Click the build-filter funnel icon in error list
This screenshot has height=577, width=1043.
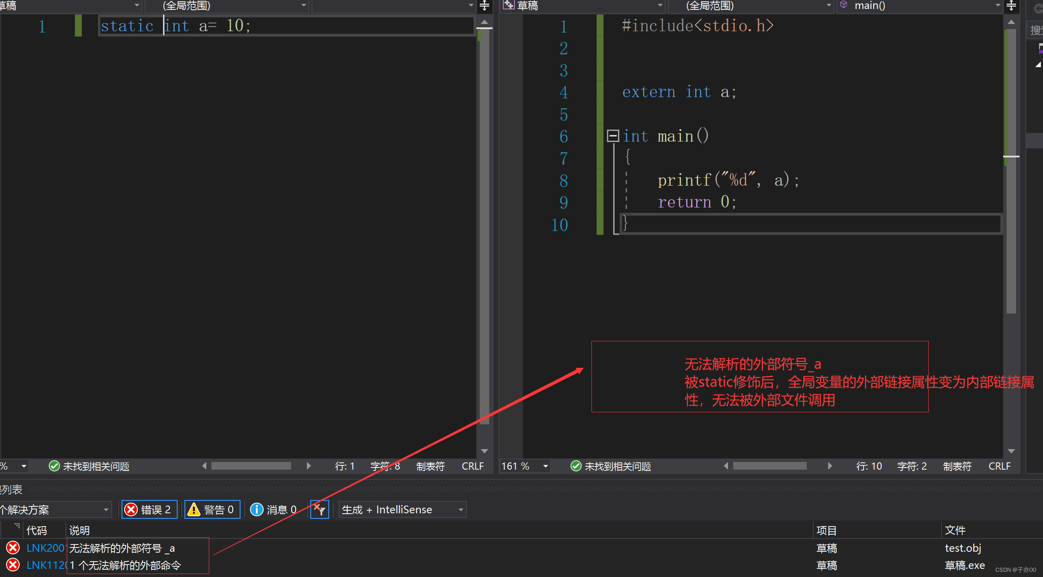(320, 509)
